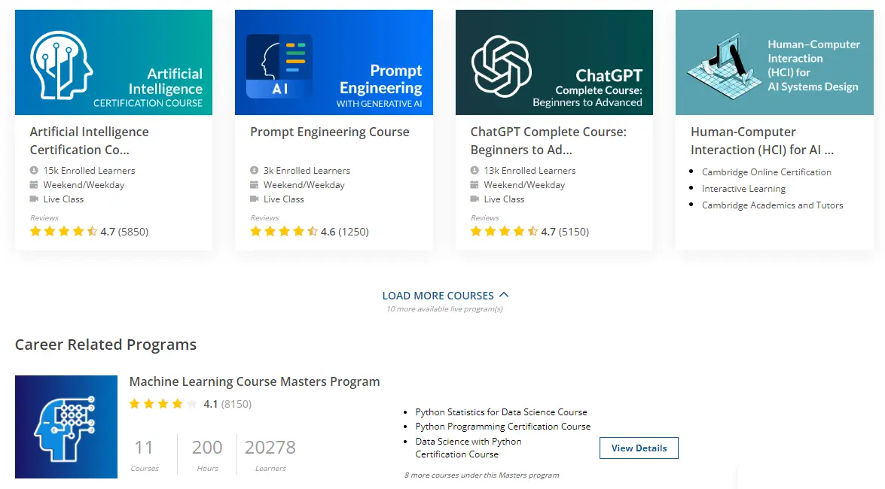Click Data Science with Python Certification Course

(x=468, y=448)
